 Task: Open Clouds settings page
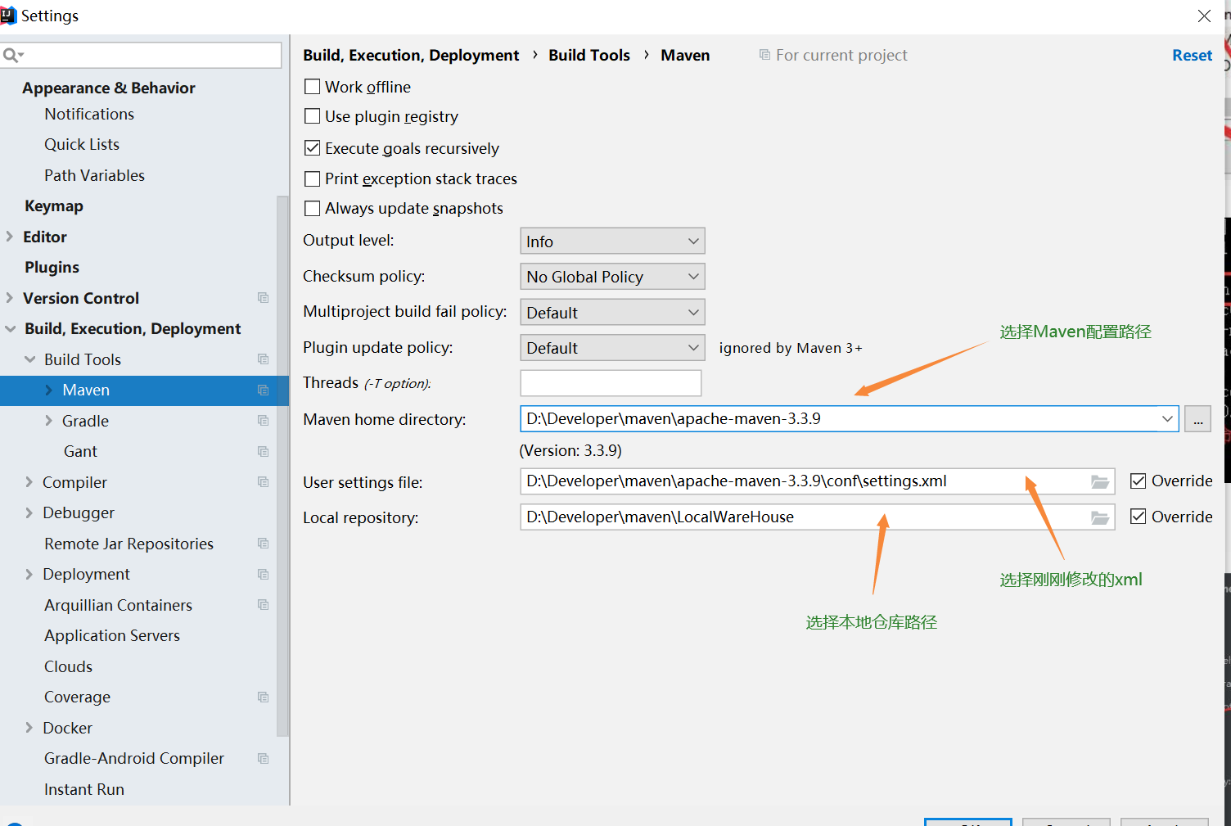coord(68,666)
